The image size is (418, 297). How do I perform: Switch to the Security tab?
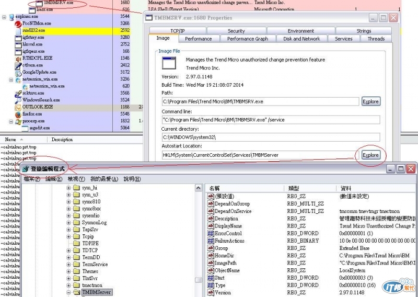point(236,31)
